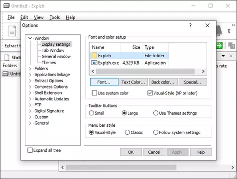Click the Explzh.exe application icon
237x179 pixels.
(94, 63)
